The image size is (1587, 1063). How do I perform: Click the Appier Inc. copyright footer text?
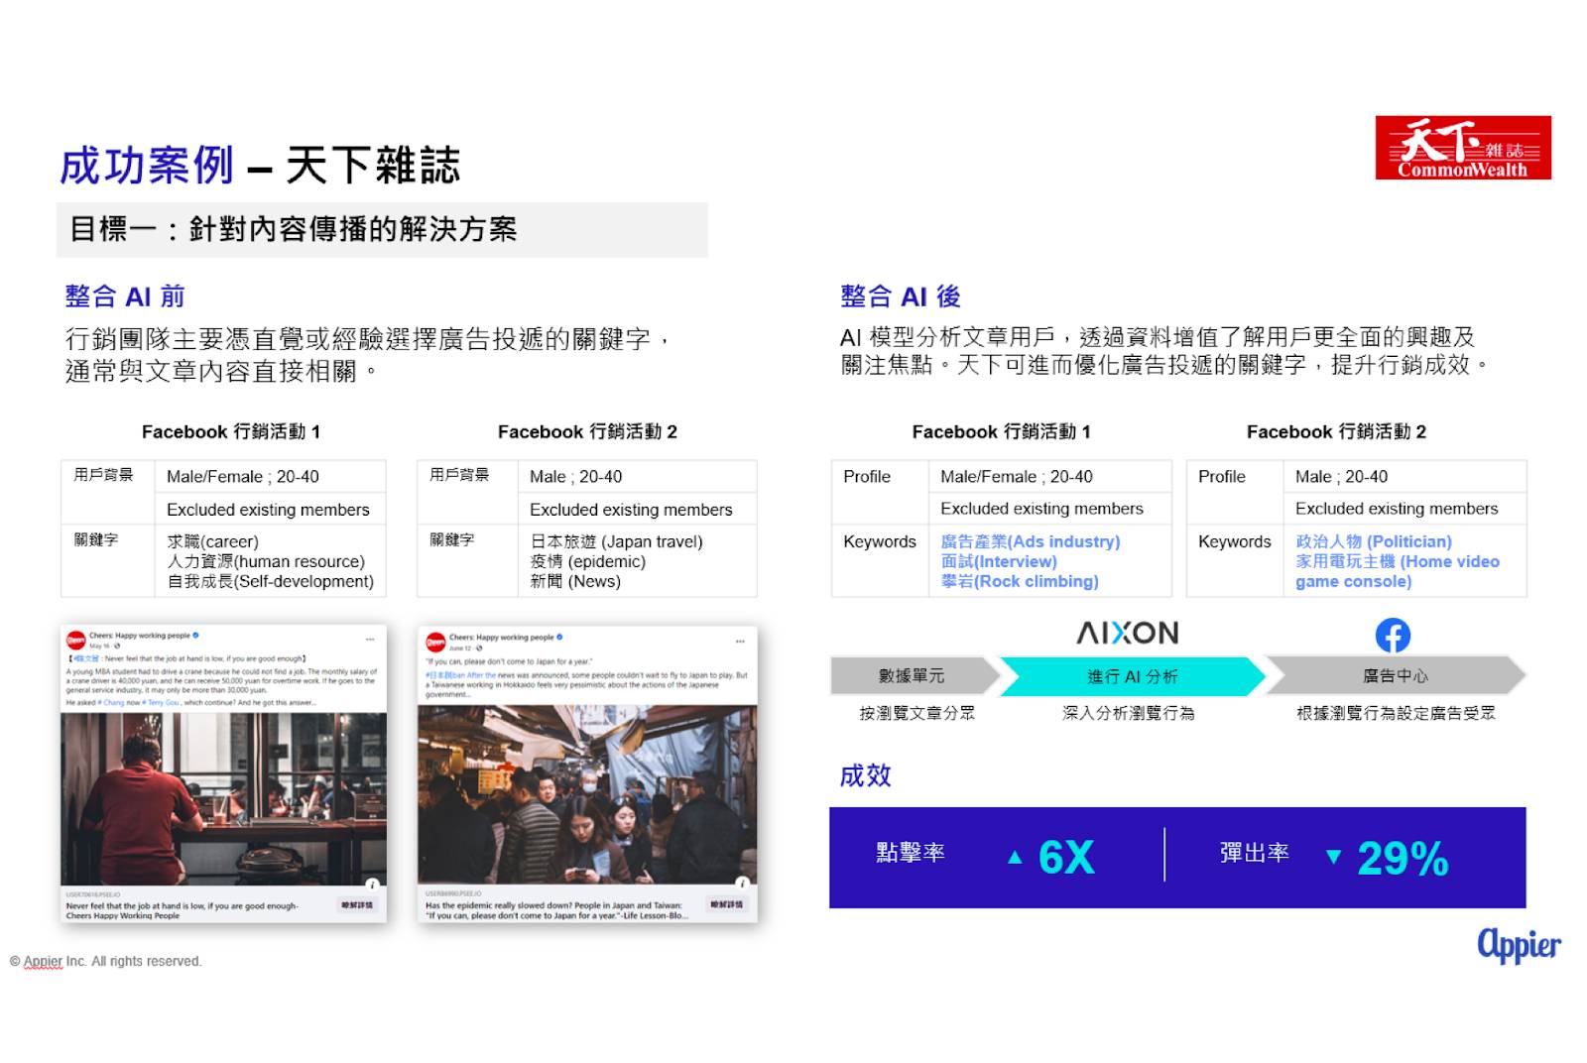105,961
